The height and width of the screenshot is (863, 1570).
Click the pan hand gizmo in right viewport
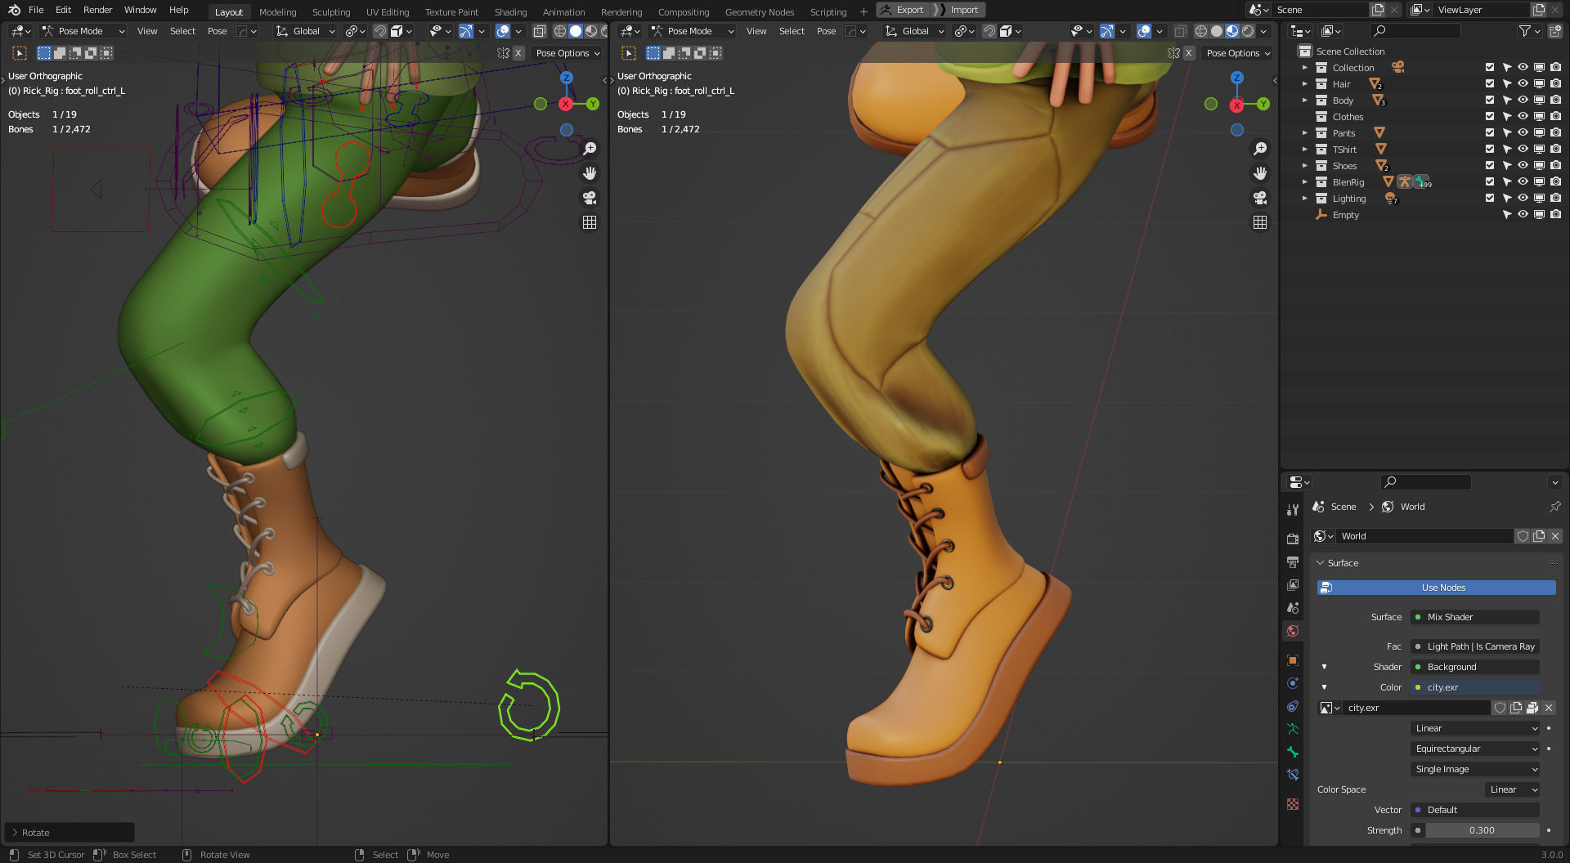pos(1260,173)
